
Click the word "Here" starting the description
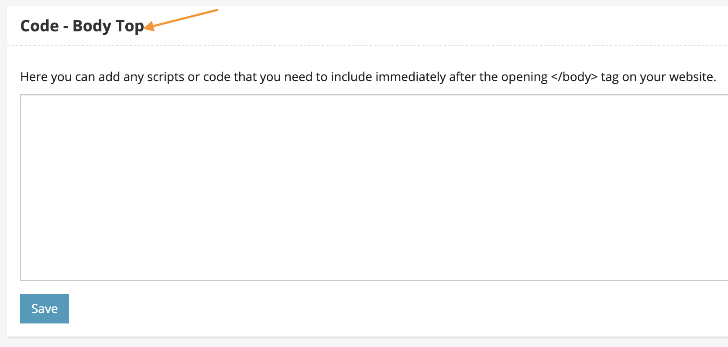[x=34, y=77]
